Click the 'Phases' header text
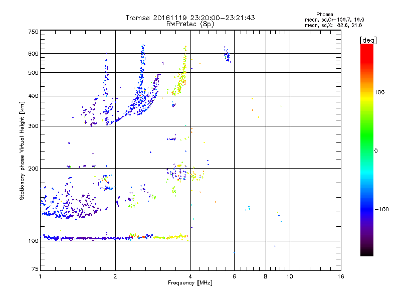 tap(324, 15)
